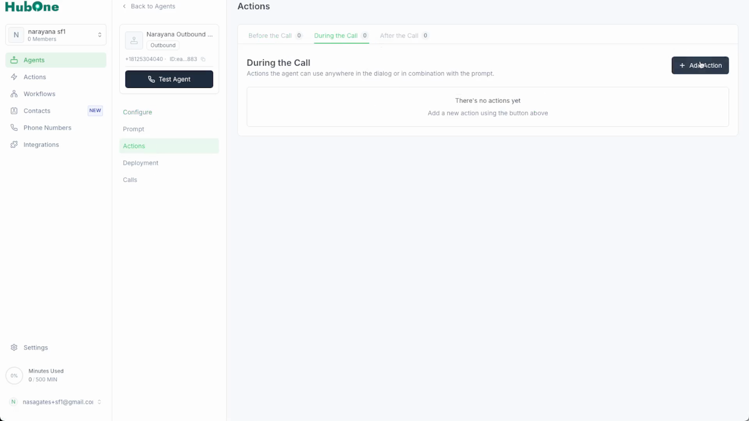Click the agent phone number +18125304040
This screenshot has height=421, width=749.
coord(144,59)
